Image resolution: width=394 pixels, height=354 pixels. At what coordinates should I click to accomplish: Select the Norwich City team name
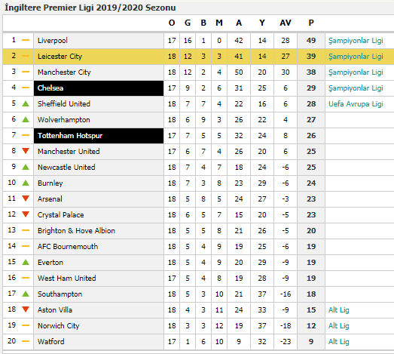click(x=58, y=325)
